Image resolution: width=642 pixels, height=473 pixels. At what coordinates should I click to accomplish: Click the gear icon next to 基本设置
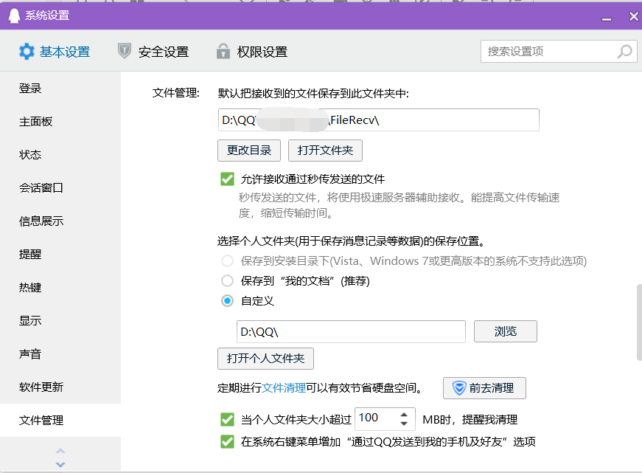click(x=26, y=52)
